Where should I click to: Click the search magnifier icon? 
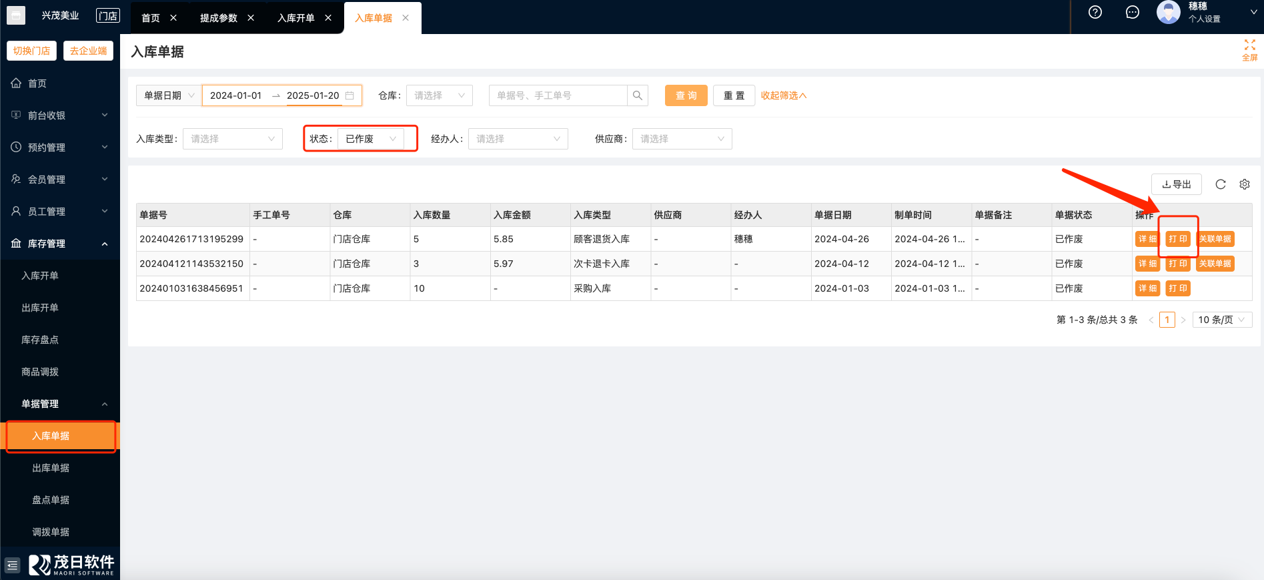pyautogui.click(x=637, y=95)
